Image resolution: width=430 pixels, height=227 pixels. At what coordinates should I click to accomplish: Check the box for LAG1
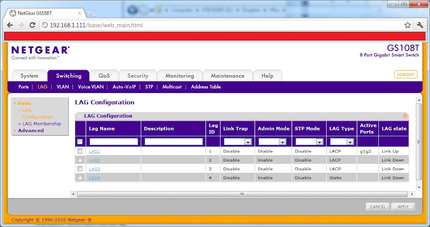(80, 151)
